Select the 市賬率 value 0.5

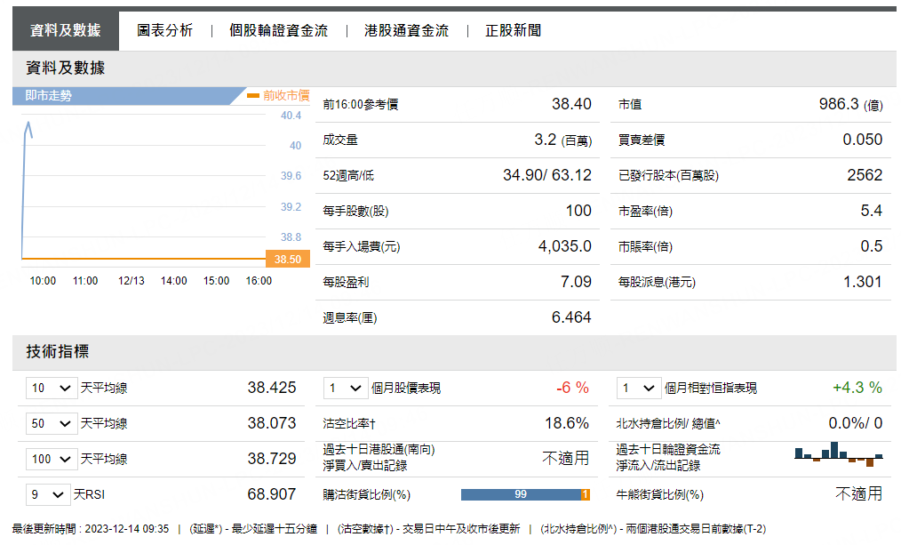871,246
